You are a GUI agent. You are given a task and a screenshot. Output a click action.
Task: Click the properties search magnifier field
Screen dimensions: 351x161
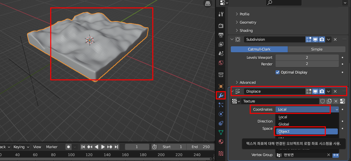(283, 2)
